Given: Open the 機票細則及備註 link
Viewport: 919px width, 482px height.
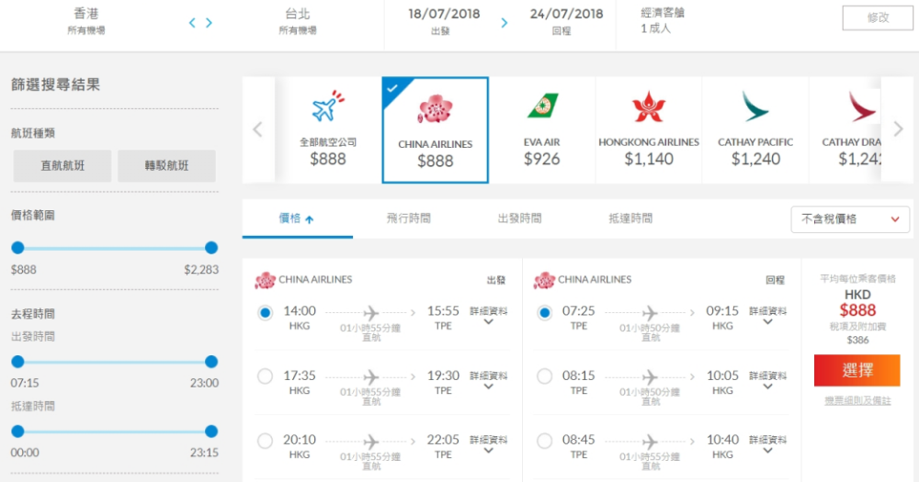Looking at the screenshot, I should click(857, 400).
